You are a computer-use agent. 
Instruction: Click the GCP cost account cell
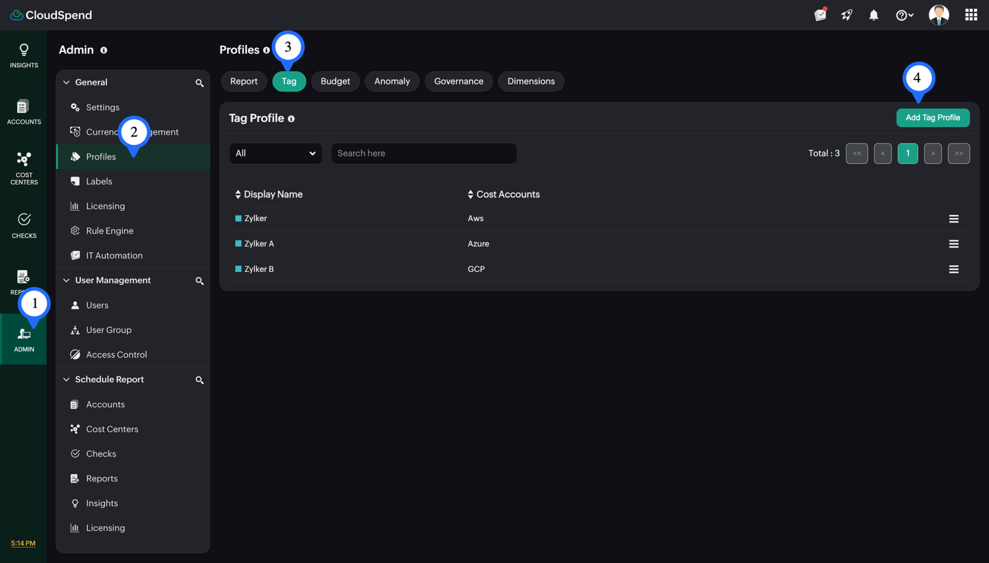tap(476, 269)
